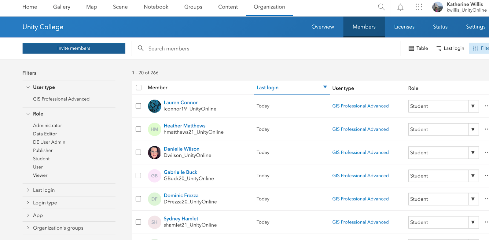The height and width of the screenshot is (240, 489).
Task: Open Katherine Willis profile avatar
Action: pos(437,7)
